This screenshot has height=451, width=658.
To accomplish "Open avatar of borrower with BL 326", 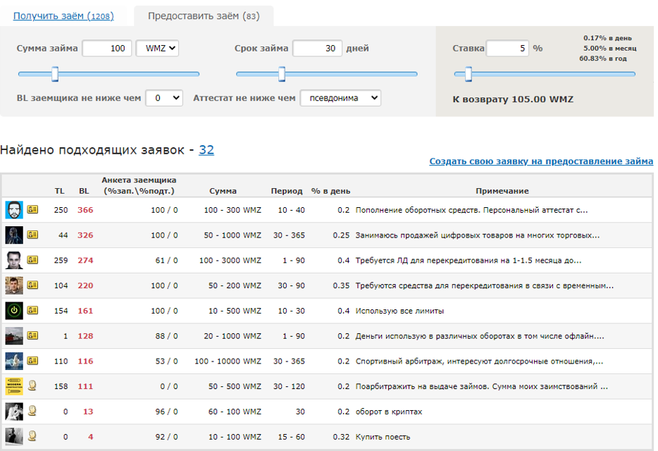I will (x=14, y=235).
